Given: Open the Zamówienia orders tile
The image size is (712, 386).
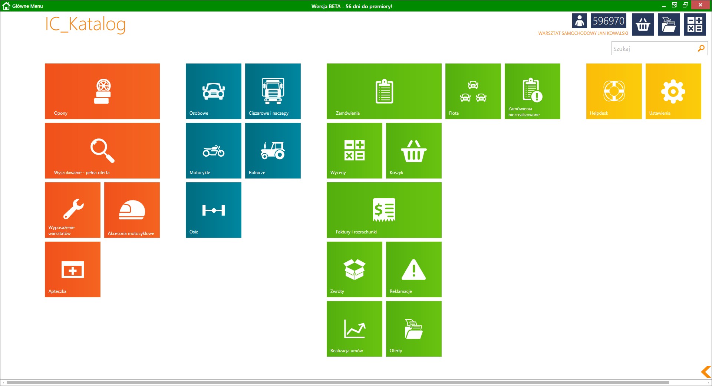Looking at the screenshot, I should [384, 91].
